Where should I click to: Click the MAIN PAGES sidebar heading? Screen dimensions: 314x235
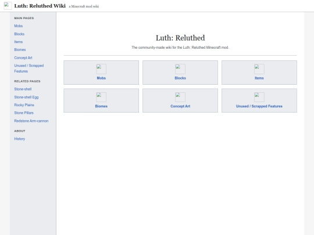(x=24, y=18)
